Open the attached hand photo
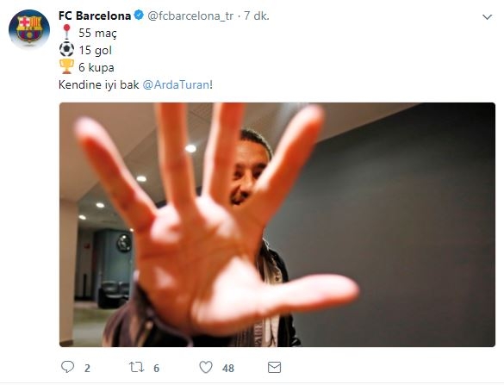 pyautogui.click(x=277, y=225)
